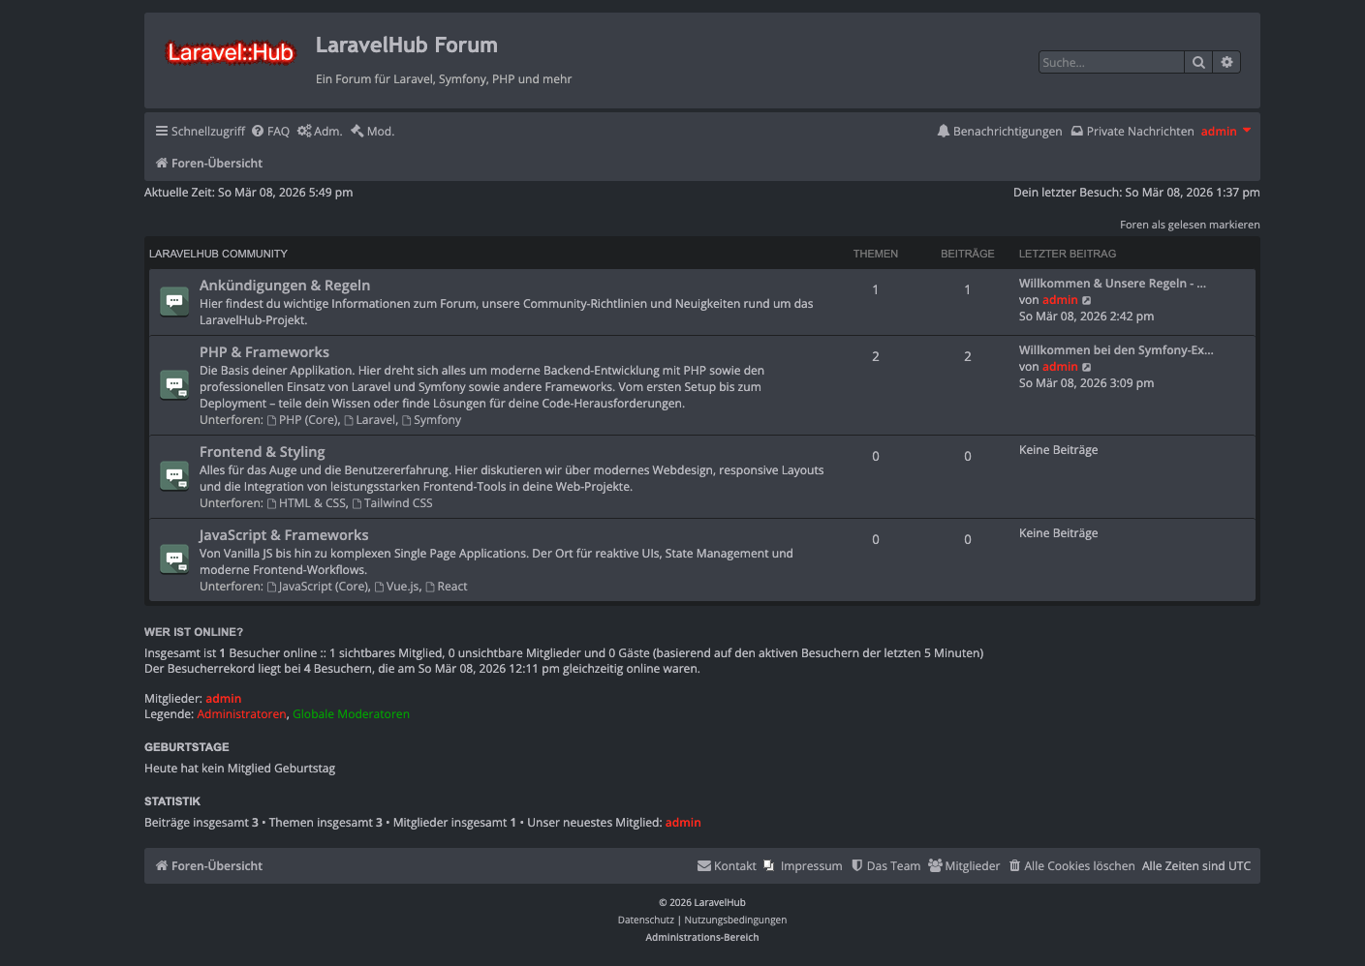This screenshot has width=1365, height=966.
Task: Open the Tailwind CSS subforum link
Action: (x=398, y=502)
